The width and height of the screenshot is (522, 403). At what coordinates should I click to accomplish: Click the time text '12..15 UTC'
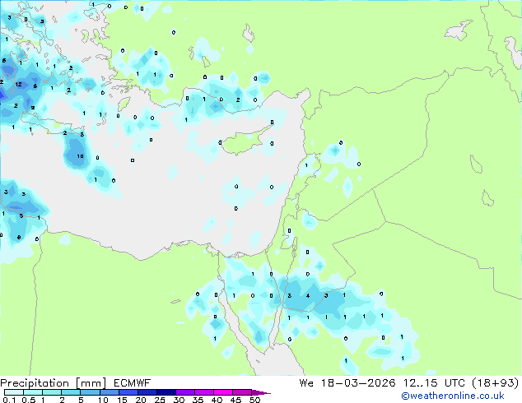[434, 383]
